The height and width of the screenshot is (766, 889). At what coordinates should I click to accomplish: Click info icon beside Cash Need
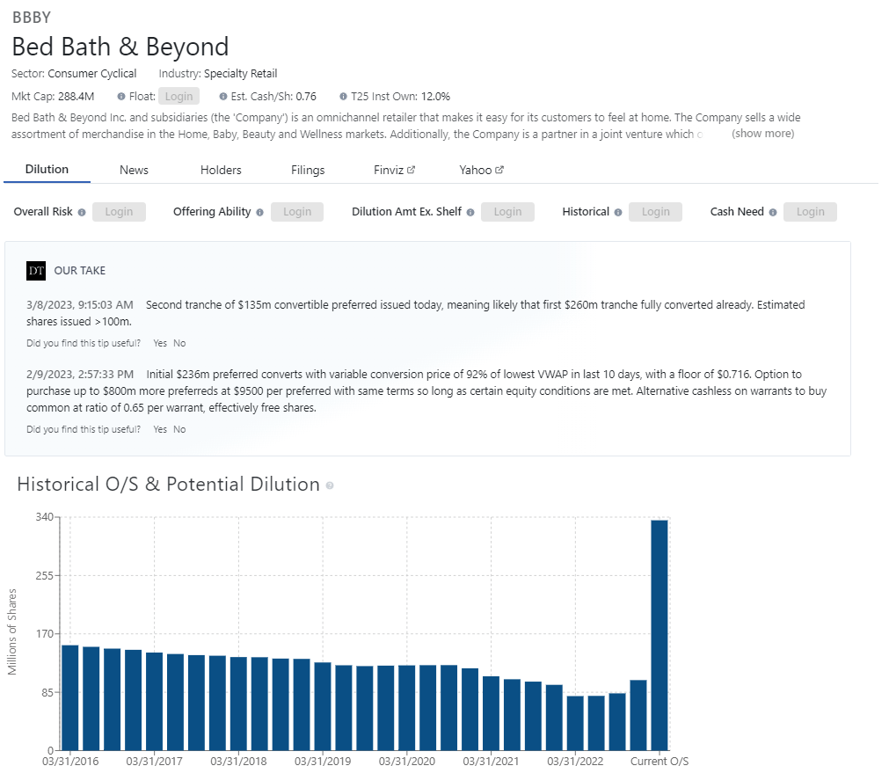point(773,212)
